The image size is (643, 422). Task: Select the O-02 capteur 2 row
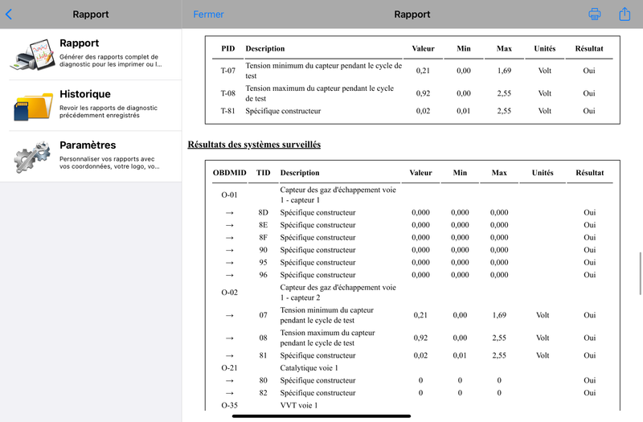pos(412,293)
